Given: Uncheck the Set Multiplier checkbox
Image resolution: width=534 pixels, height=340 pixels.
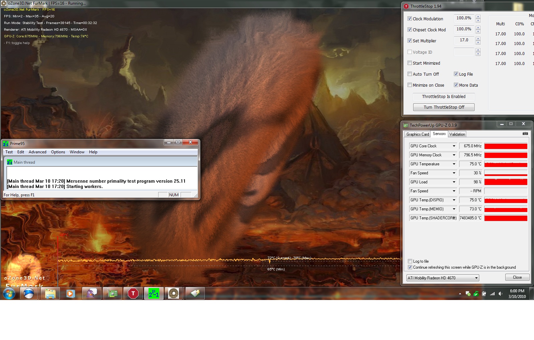Looking at the screenshot, I should tap(410, 41).
